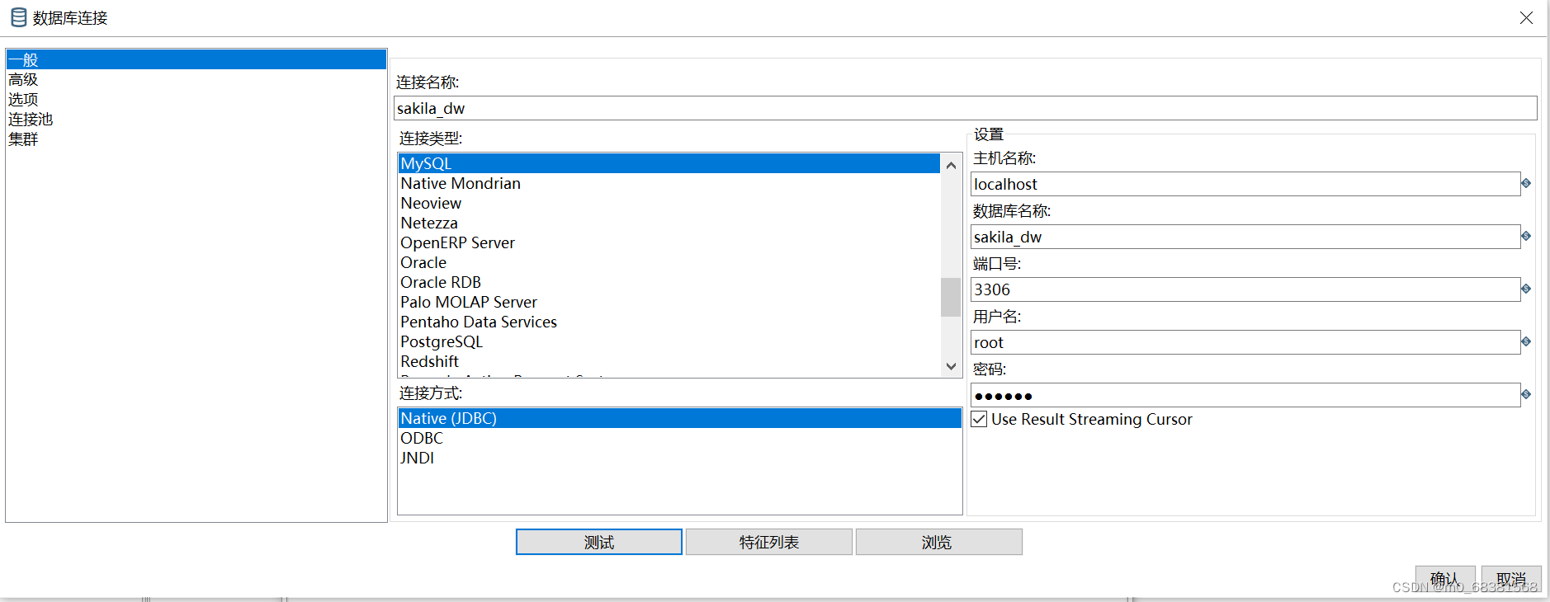
Task: Select Oracle RDB connection type
Action: pos(669,282)
